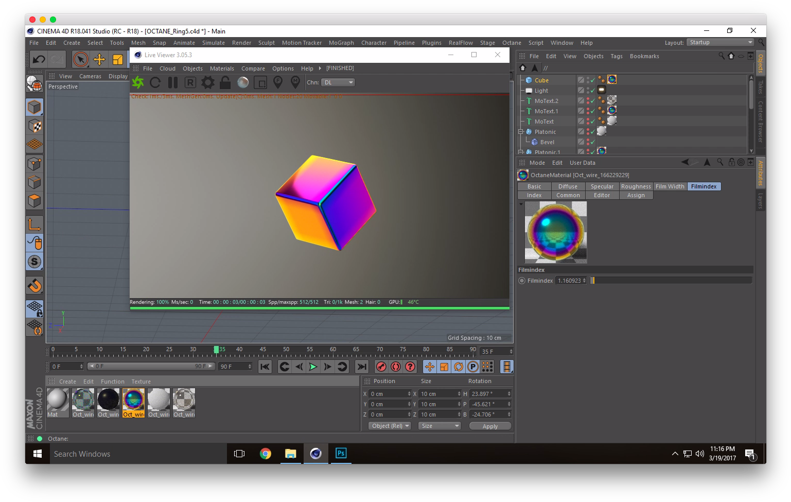Click the record active objects keyframe button
The width and height of the screenshot is (791, 502).
pos(381,367)
